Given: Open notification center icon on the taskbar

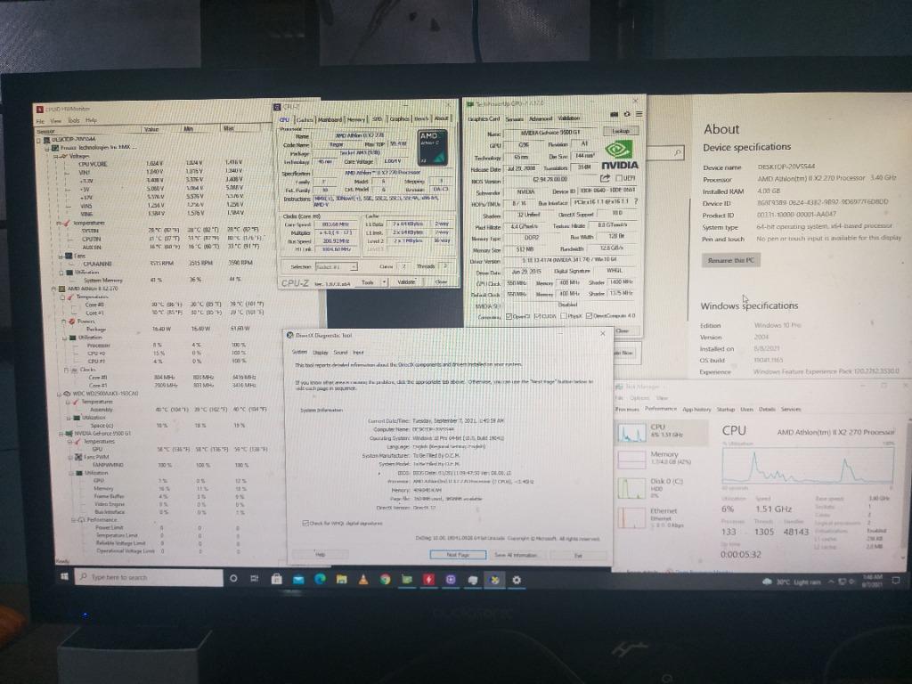Looking at the screenshot, I should click(x=896, y=581).
